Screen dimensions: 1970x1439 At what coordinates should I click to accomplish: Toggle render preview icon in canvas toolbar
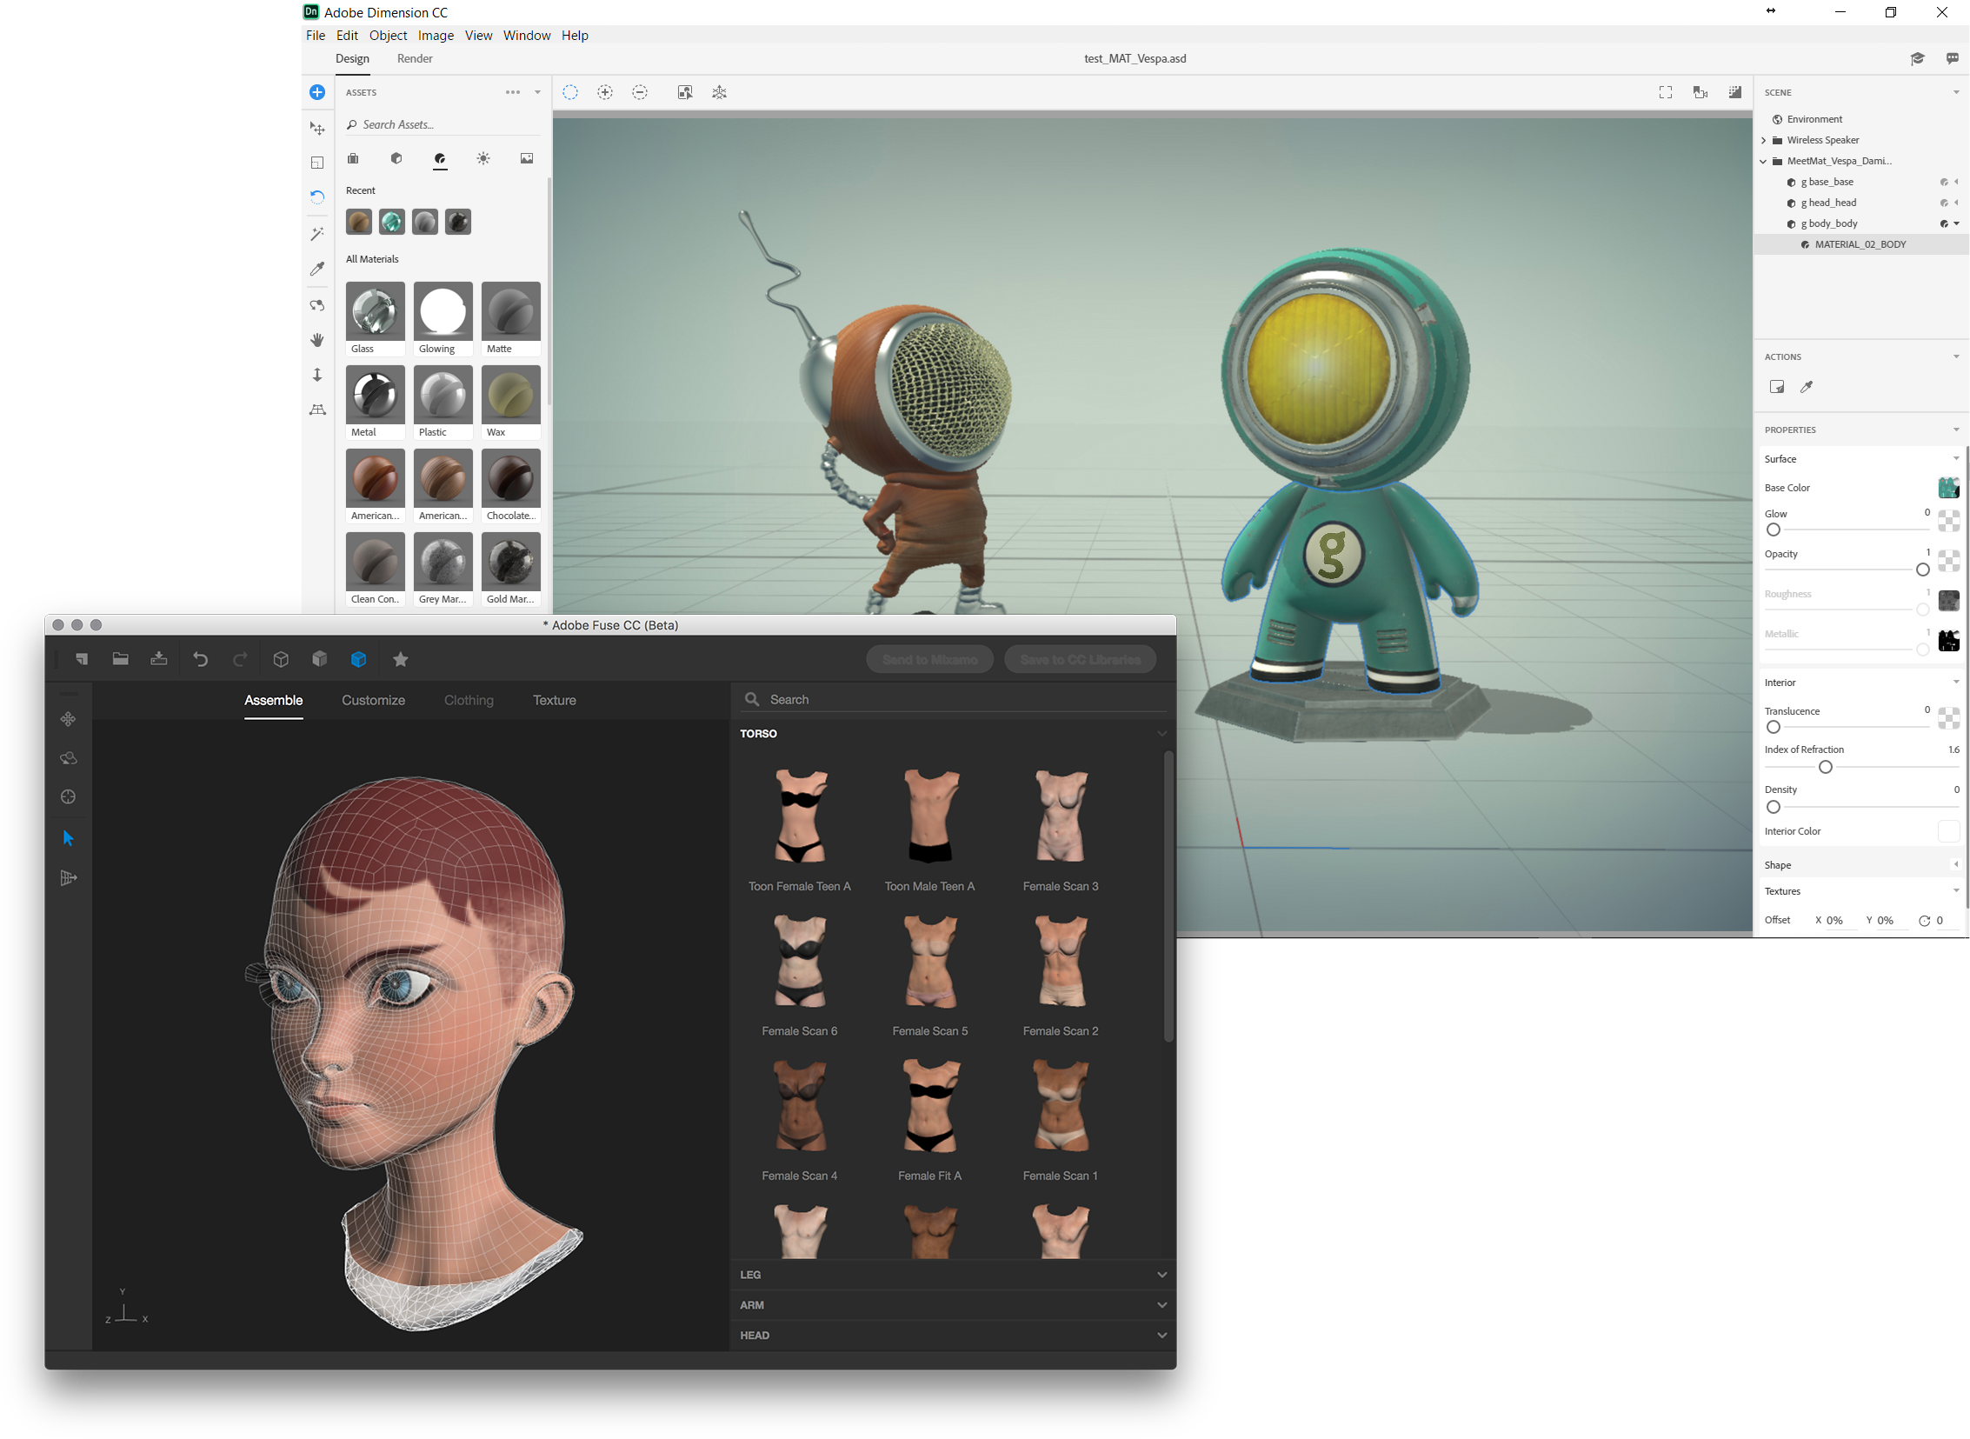coord(1734,92)
